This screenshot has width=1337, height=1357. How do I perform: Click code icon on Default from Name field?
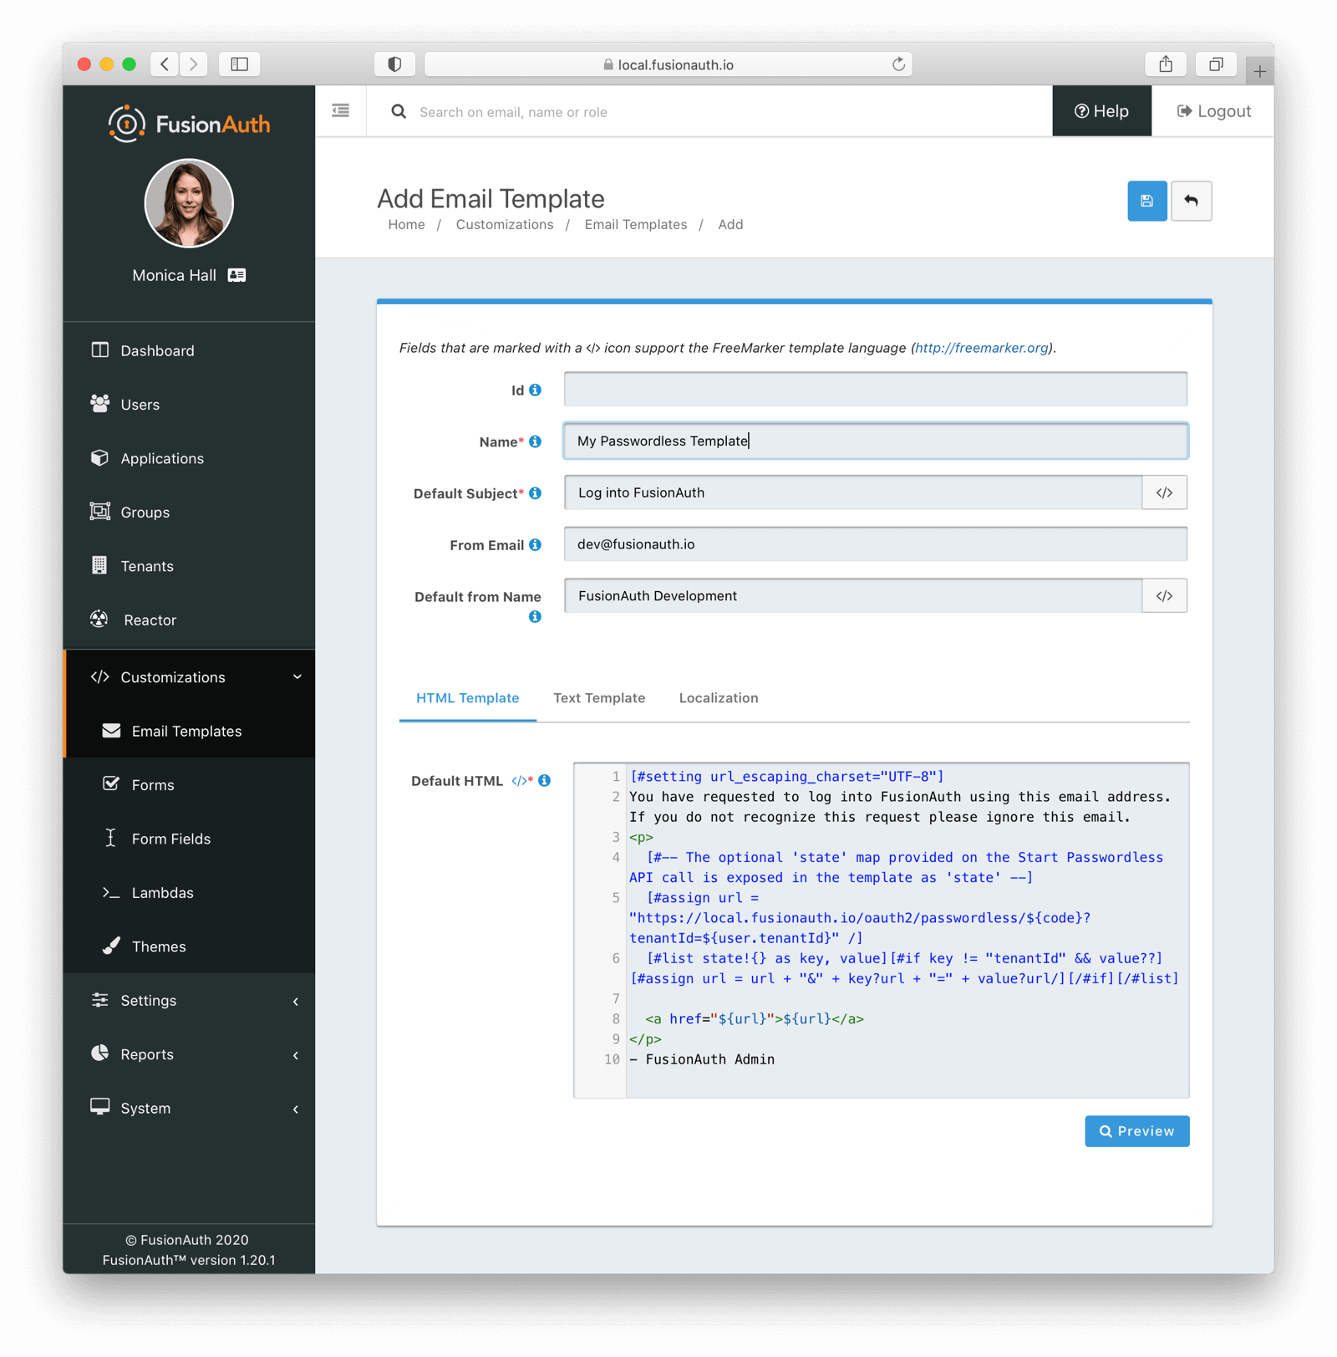click(x=1164, y=596)
